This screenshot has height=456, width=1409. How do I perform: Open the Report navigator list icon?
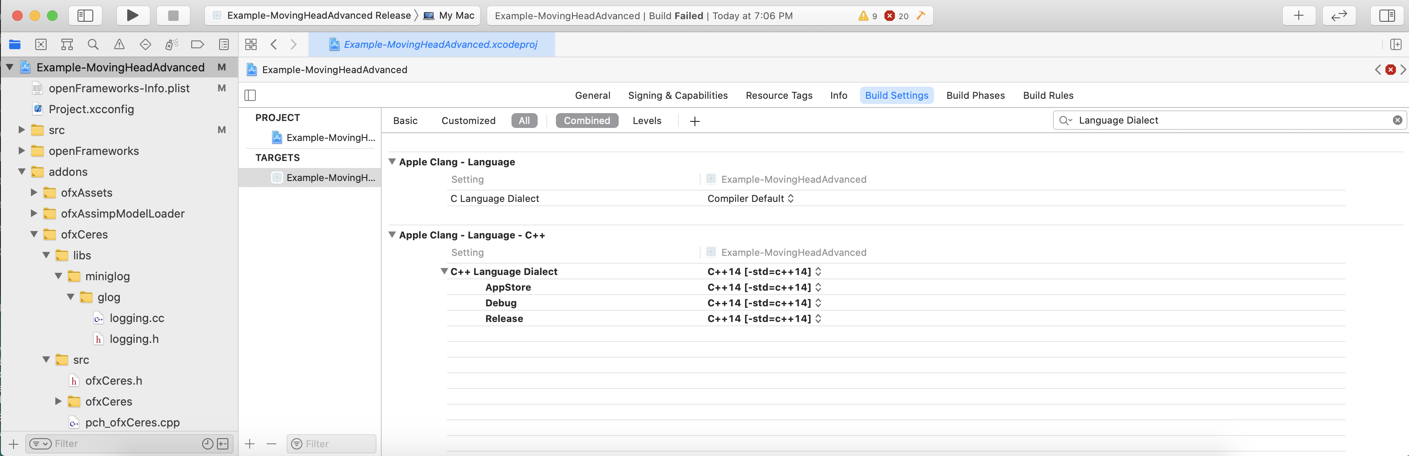click(224, 44)
